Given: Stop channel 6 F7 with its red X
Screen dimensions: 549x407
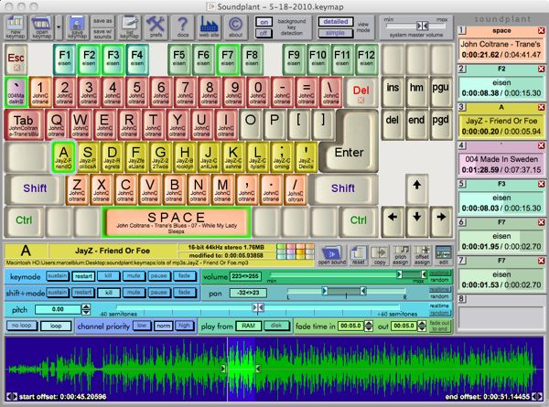Looking at the screenshot, I should click(541, 222).
